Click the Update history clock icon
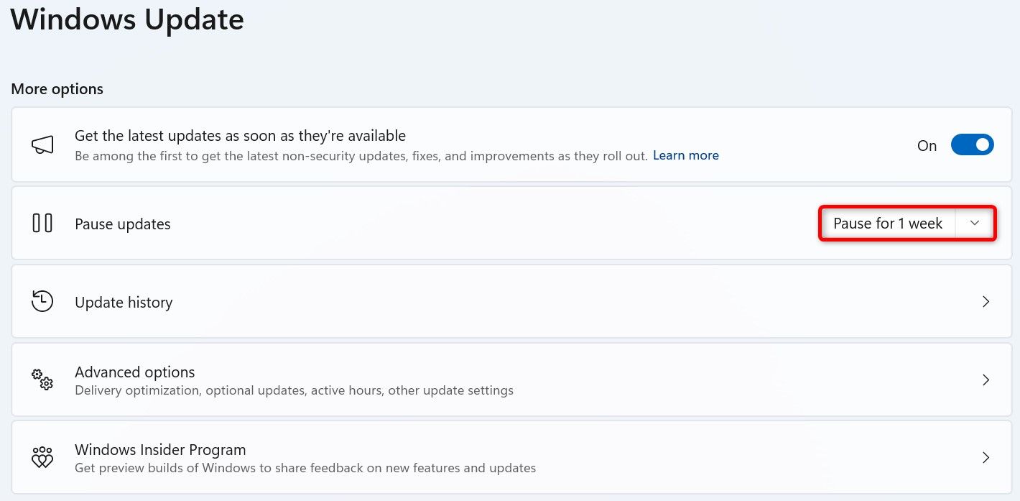The width and height of the screenshot is (1020, 501). pos(42,302)
